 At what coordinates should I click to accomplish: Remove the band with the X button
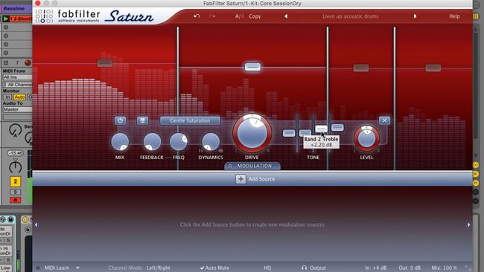(x=384, y=120)
